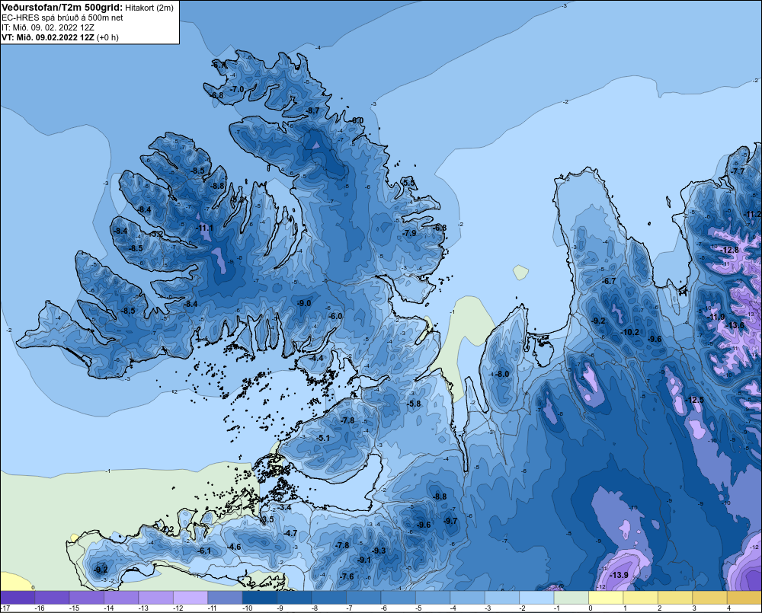The width and height of the screenshot is (762, 613).
Task: Click legend swatch between 0 and 1
Action: 606,598
